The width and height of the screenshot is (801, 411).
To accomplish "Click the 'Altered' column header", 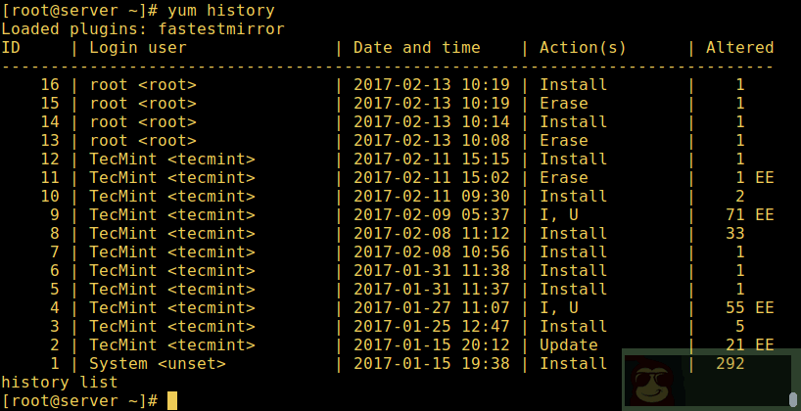I will point(739,48).
